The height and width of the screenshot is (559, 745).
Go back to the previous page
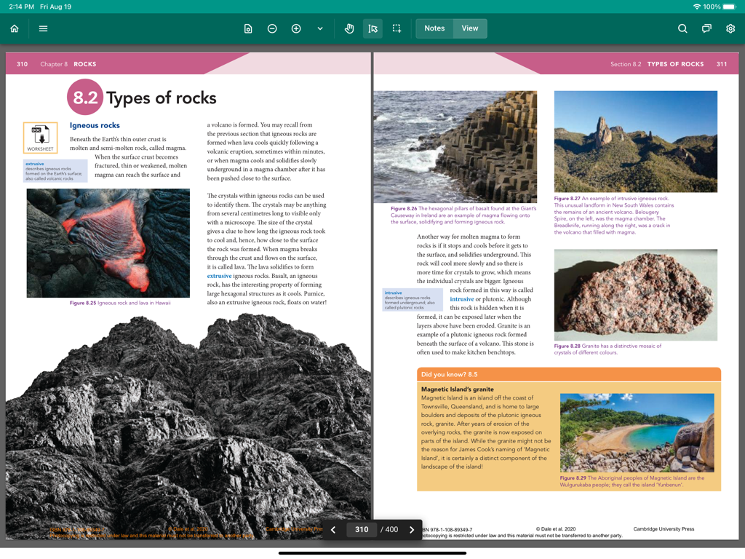click(x=333, y=529)
